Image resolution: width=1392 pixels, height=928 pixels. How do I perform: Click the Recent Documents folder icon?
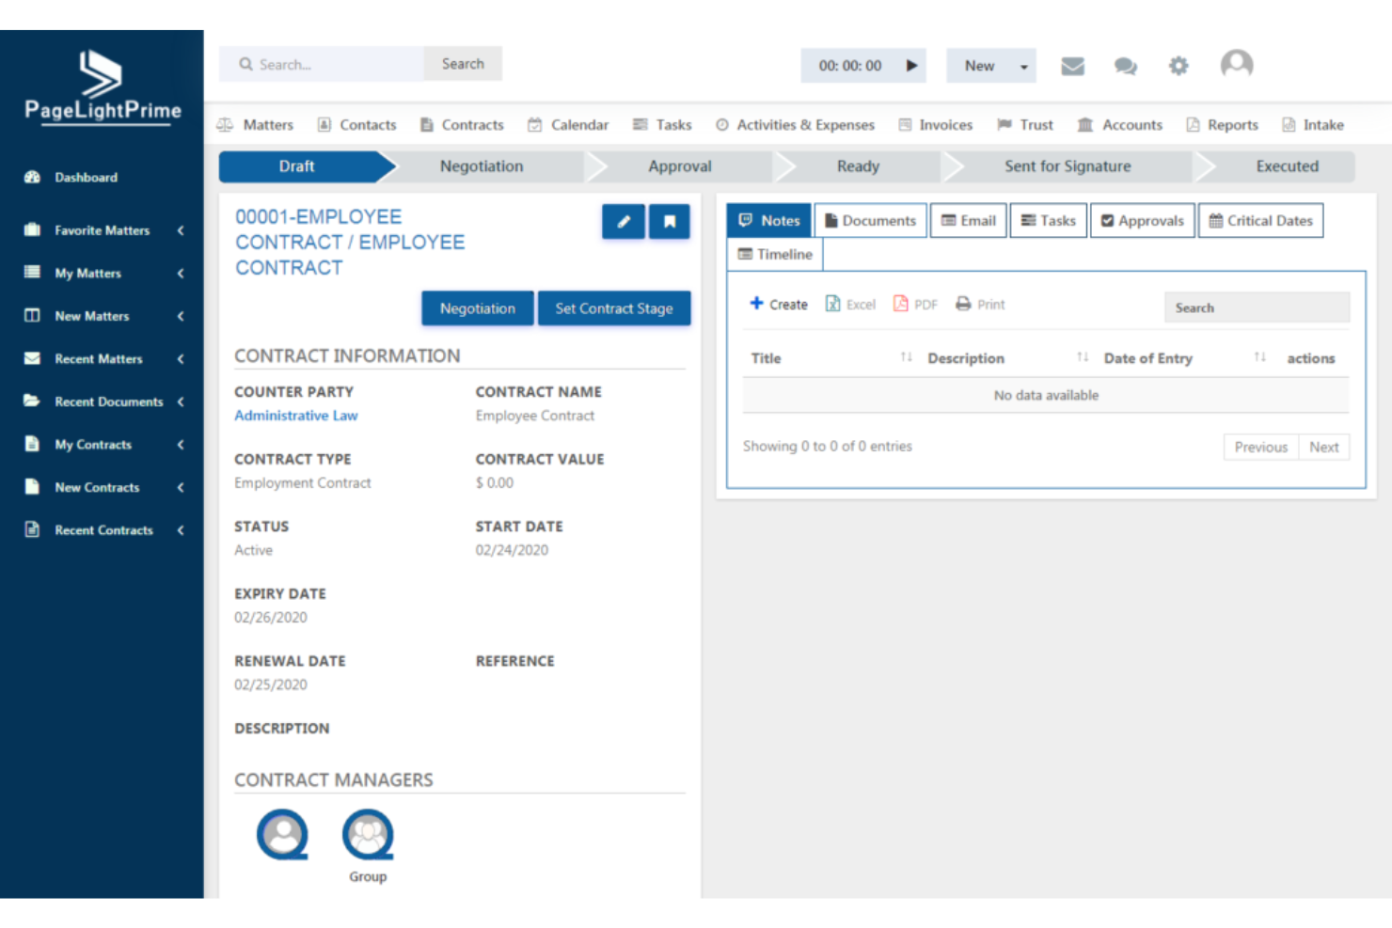point(32,401)
